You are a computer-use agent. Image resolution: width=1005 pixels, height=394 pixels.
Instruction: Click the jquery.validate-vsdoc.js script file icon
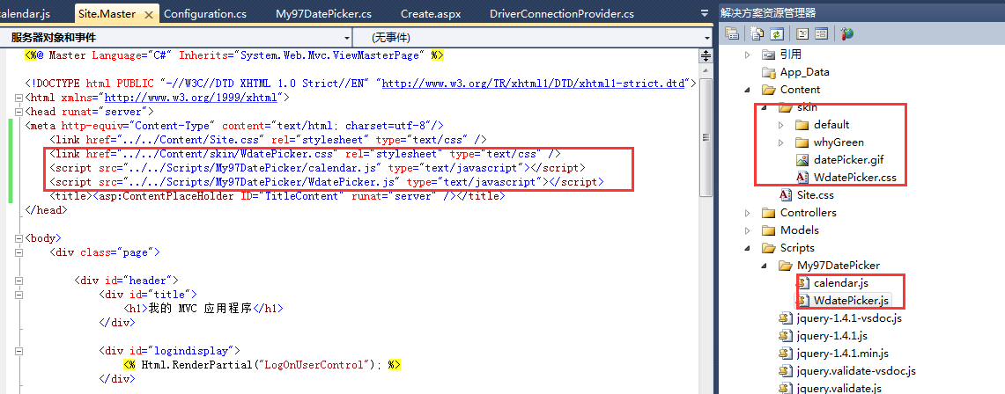[785, 370]
